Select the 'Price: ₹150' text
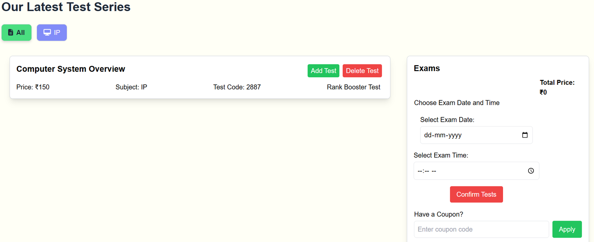The width and height of the screenshot is (594, 242). [33, 87]
